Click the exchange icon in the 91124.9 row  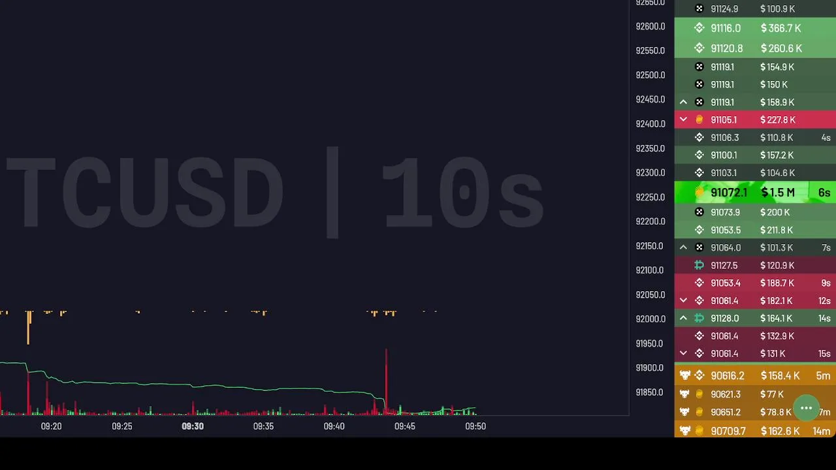click(x=699, y=9)
